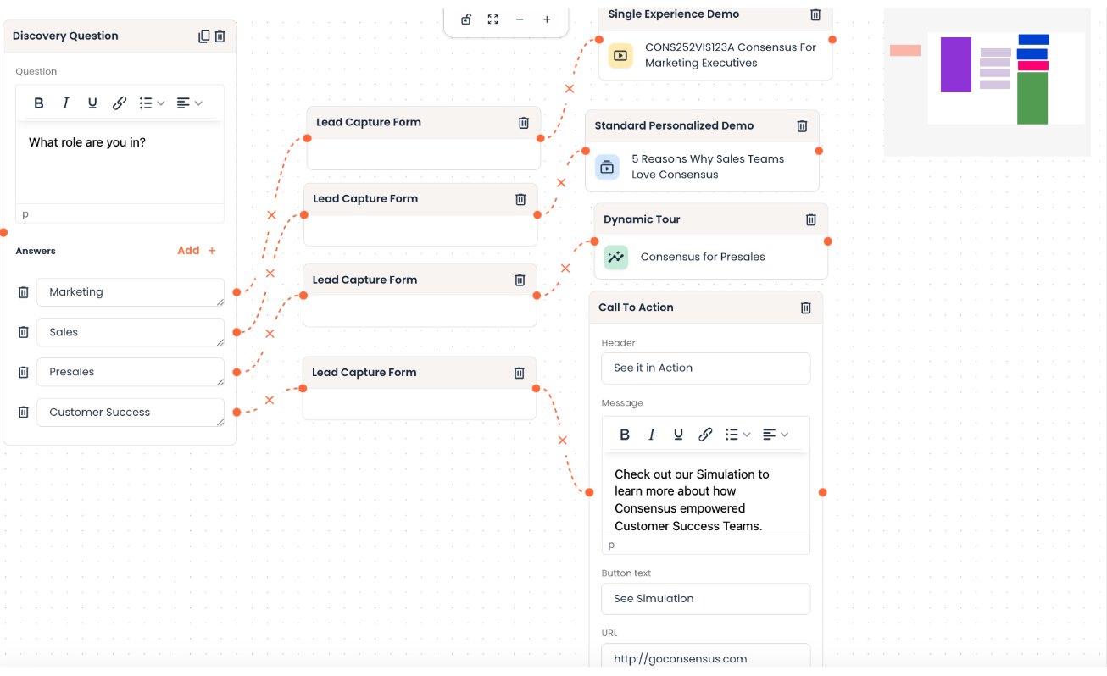This screenshot has height=676, width=1107.
Task: Click the Dynamic Tour node header
Action: 710,219
